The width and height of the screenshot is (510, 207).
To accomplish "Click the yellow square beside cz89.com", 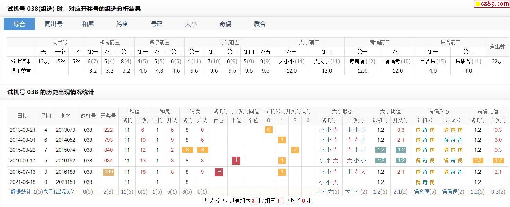I will (x=477, y=4).
